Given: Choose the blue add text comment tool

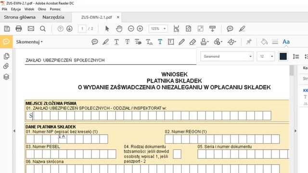Looking at the screenshot, I should coord(160,42).
